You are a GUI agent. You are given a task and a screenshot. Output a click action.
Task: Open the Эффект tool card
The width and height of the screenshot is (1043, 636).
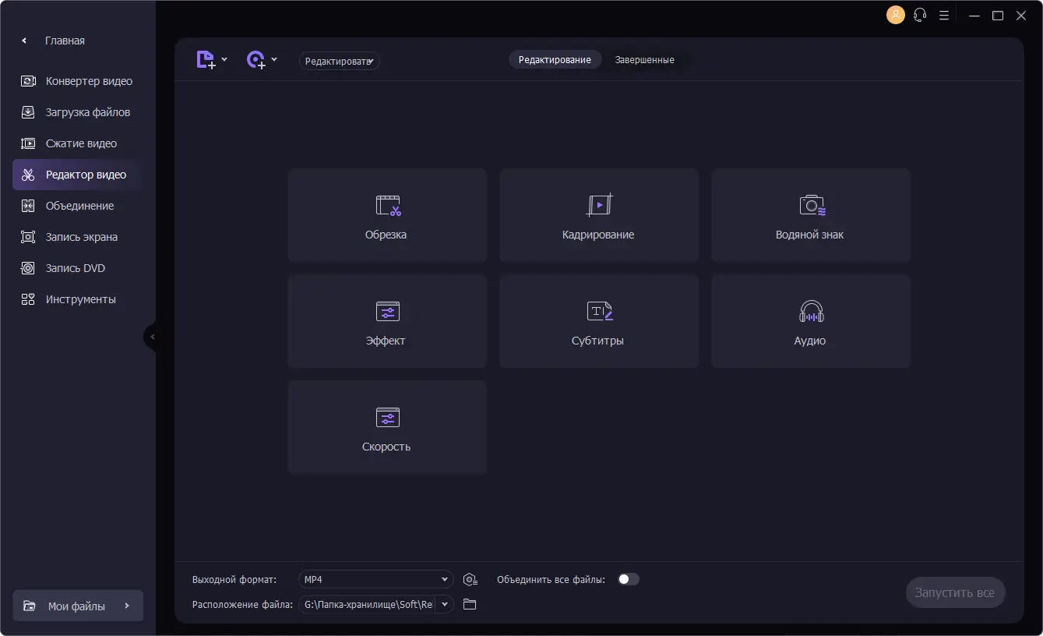387,321
